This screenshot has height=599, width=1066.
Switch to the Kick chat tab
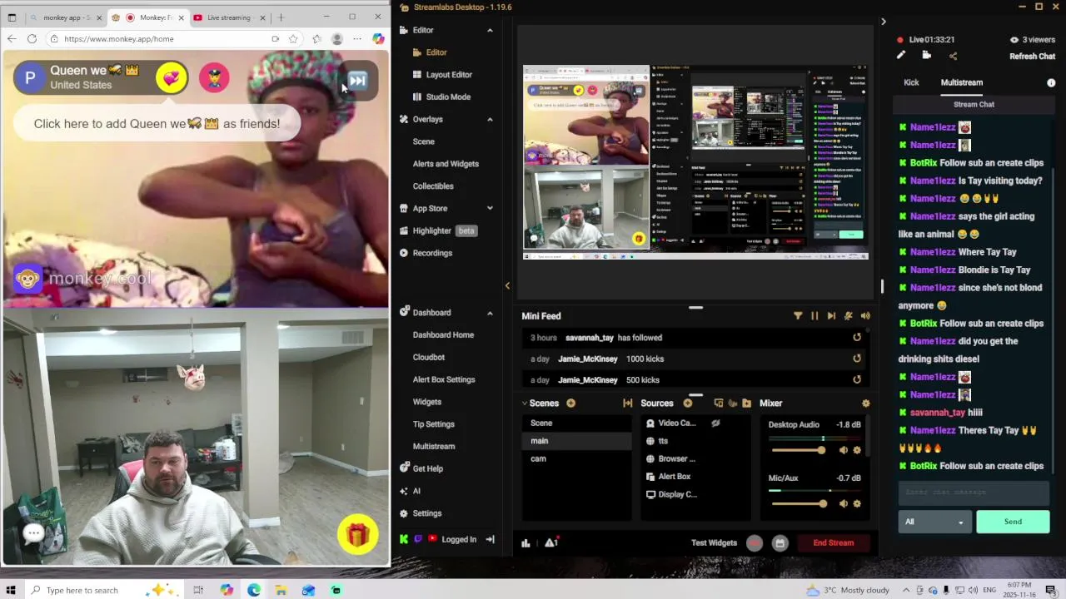[x=911, y=82]
